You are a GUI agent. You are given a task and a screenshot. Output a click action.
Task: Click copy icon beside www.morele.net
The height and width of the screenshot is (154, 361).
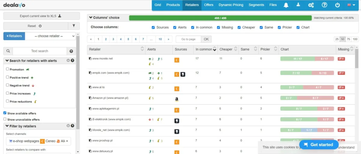pyautogui.click(x=90, y=59)
